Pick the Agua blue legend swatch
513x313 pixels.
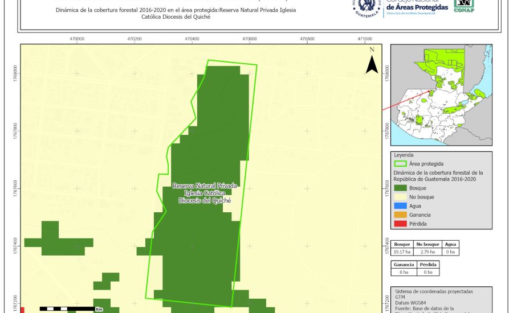point(401,206)
